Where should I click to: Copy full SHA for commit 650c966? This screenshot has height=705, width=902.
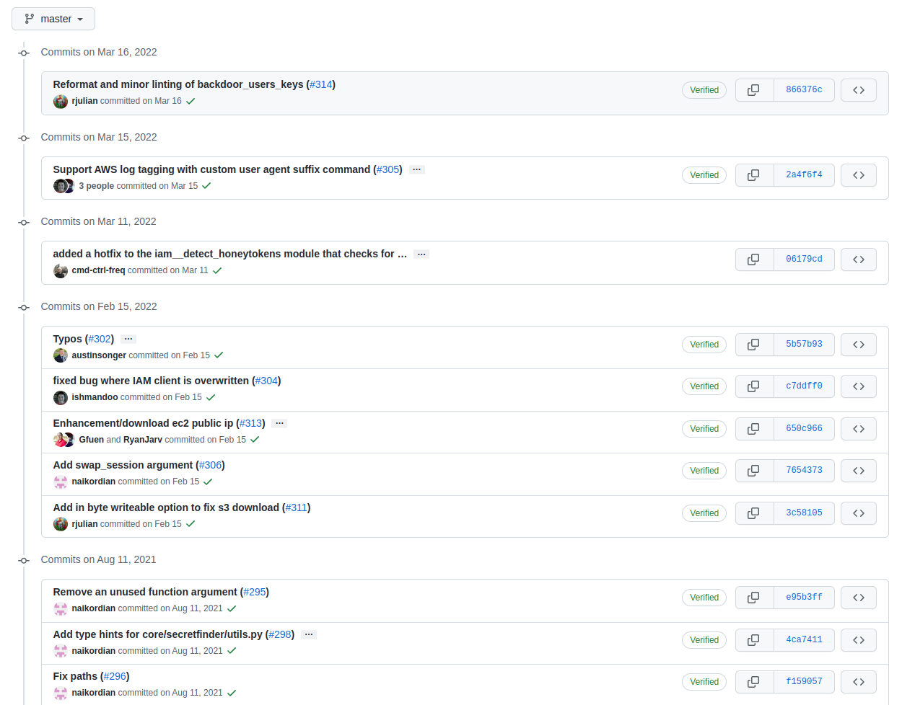(754, 429)
